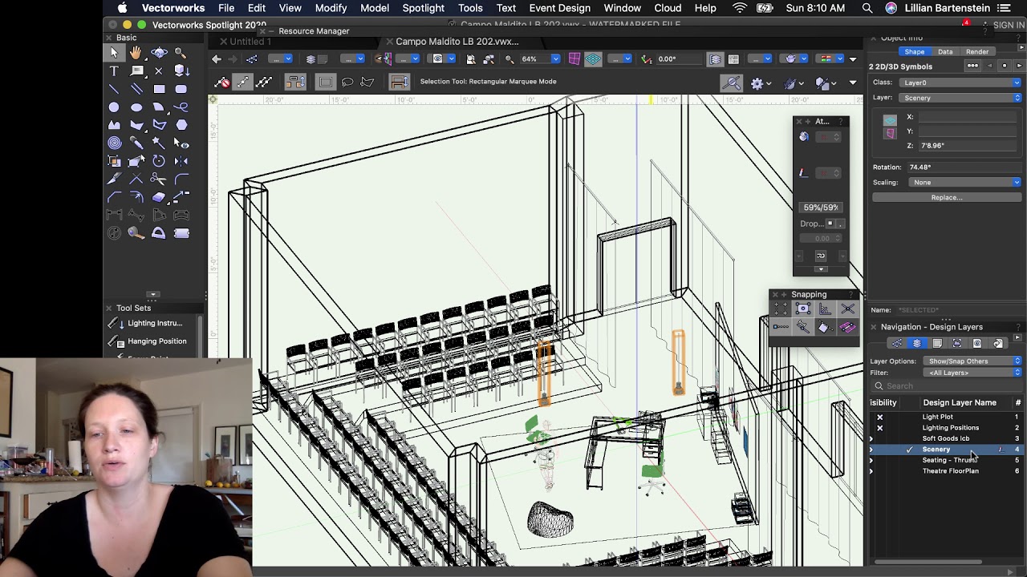
Task: Click the Replace... button
Action: (x=946, y=197)
